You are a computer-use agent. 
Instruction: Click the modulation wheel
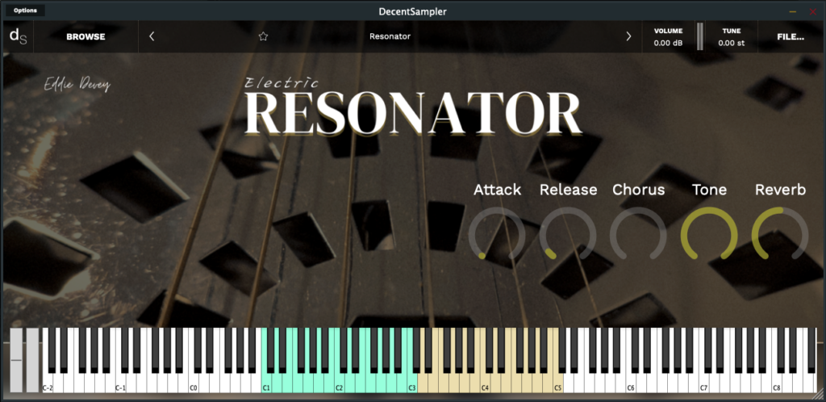click(x=32, y=360)
